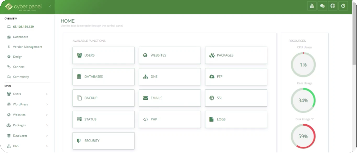The width and height of the screenshot is (359, 159).
Task: Click the cubes icon on PACKAGES tile
Action: [x=212, y=55]
